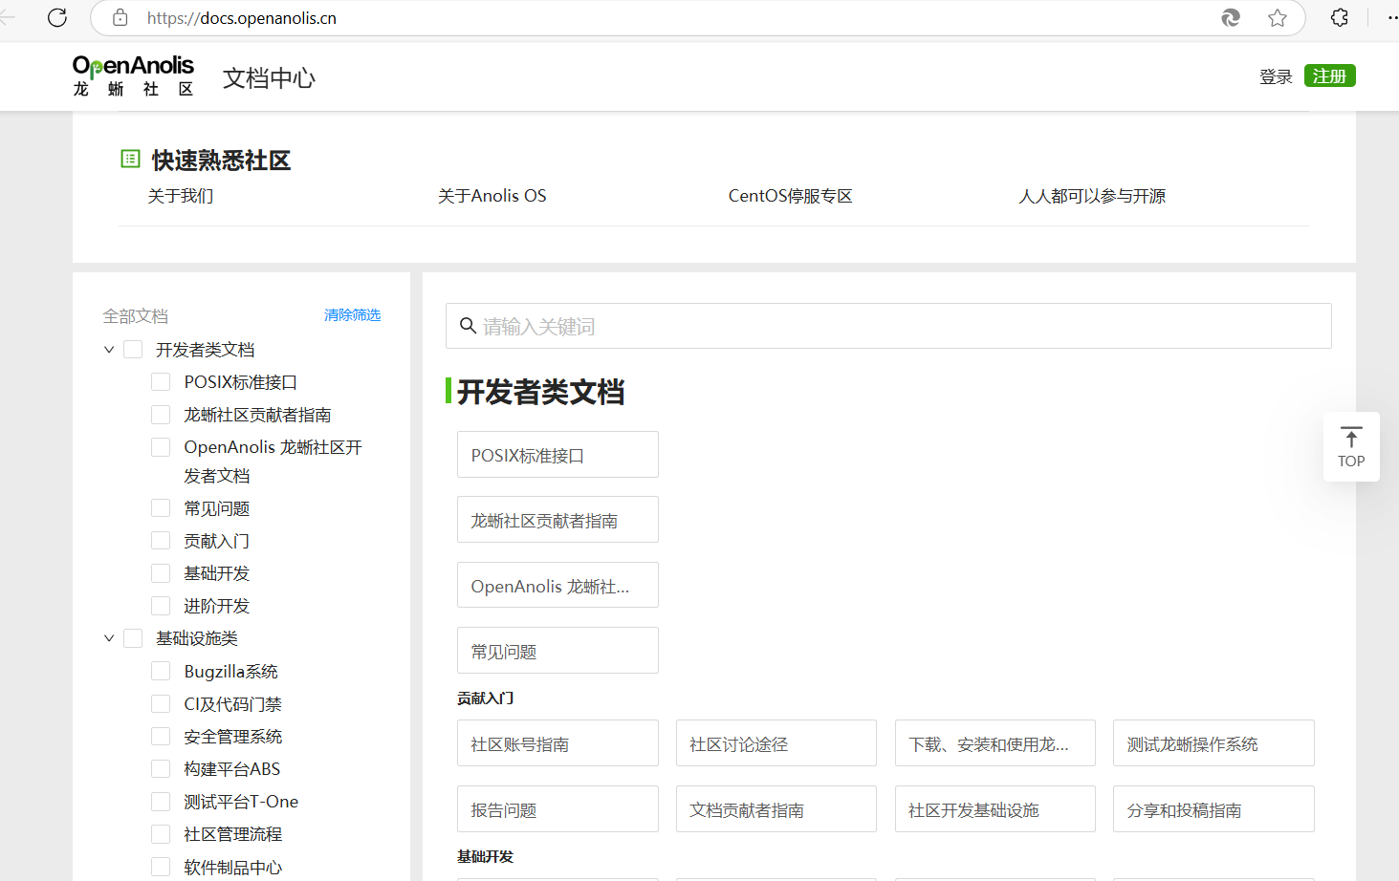Tick the CI及代码门禁 checkbox
Image resolution: width=1399 pixels, height=881 pixels.
tap(161, 704)
